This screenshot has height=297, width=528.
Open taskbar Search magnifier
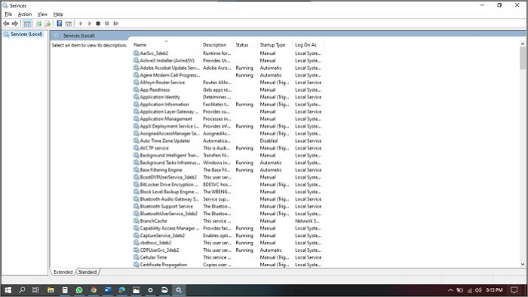[x=22, y=290]
